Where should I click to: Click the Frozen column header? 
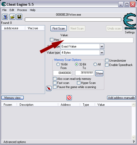click(x=9, y=105)
